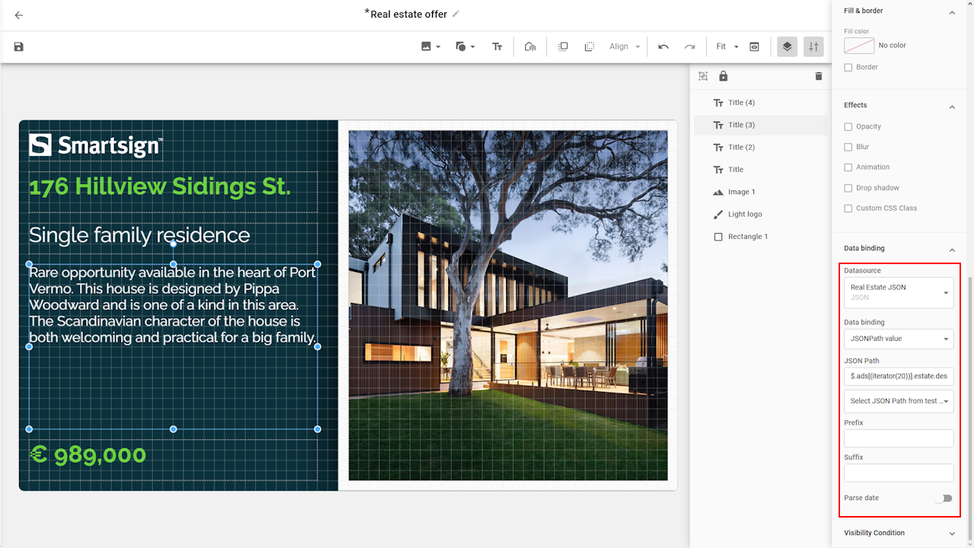This screenshot has height=548, width=974.
Task: Click the redo arrow icon
Action: click(689, 46)
